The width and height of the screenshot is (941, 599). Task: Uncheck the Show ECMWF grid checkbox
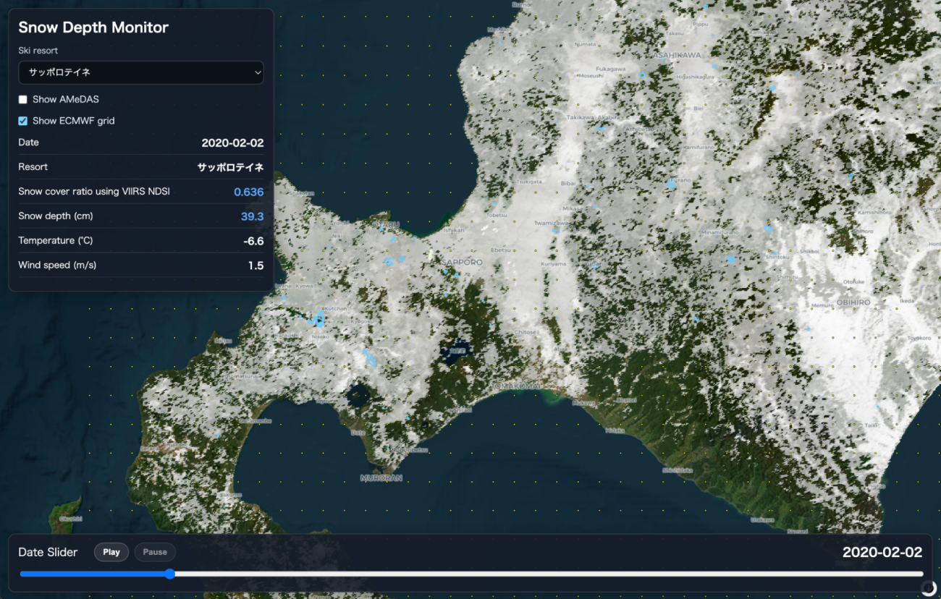click(23, 121)
